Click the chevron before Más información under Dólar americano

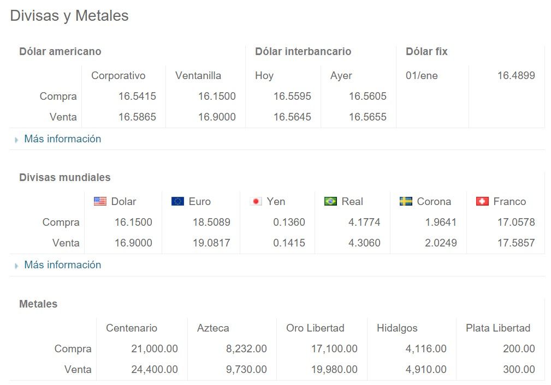[x=16, y=140]
